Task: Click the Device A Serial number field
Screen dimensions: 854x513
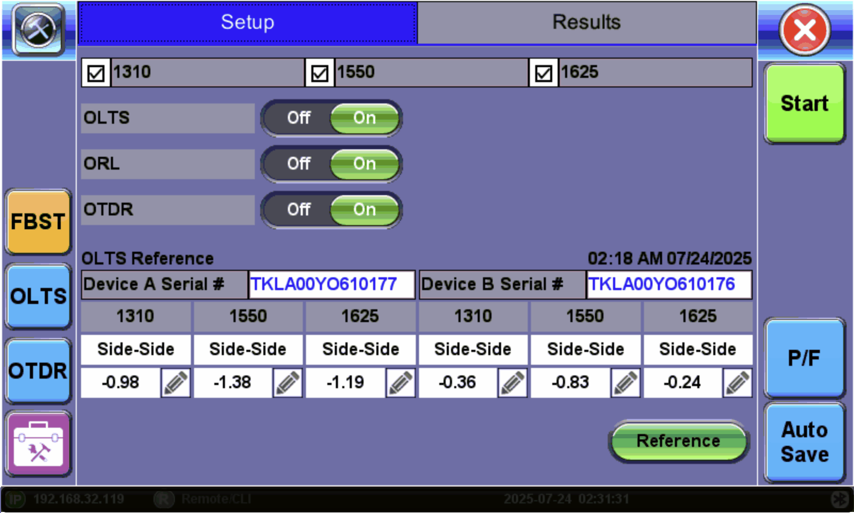Action: [331, 284]
